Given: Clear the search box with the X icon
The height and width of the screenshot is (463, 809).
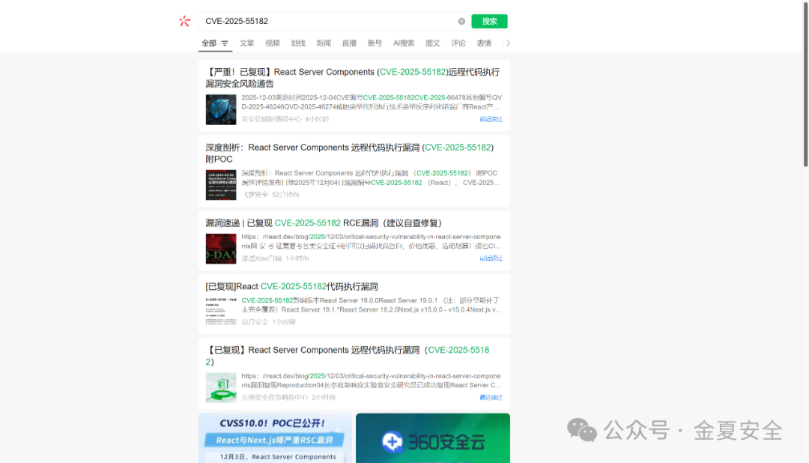Looking at the screenshot, I should (461, 21).
